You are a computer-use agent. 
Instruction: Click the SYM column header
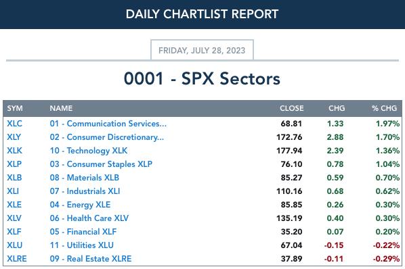pos(15,108)
